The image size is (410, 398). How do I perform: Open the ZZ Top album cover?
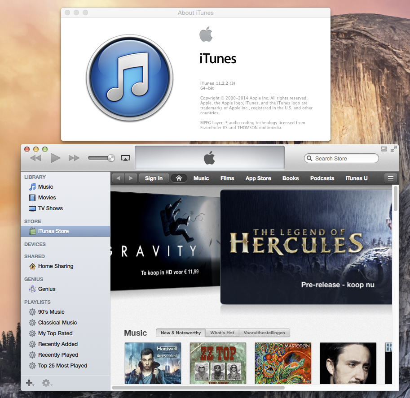(218, 363)
